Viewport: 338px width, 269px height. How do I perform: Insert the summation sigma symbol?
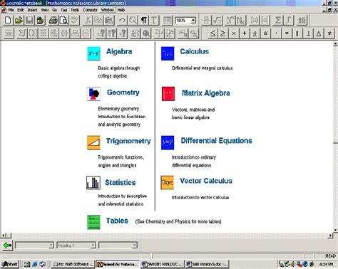tap(277, 21)
